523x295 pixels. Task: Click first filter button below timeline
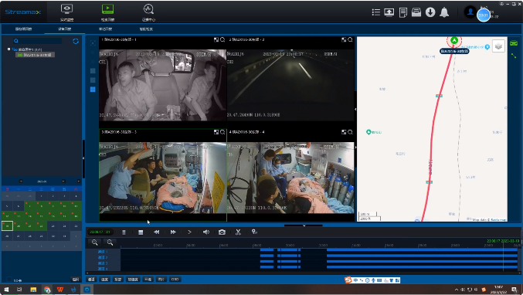(91, 280)
